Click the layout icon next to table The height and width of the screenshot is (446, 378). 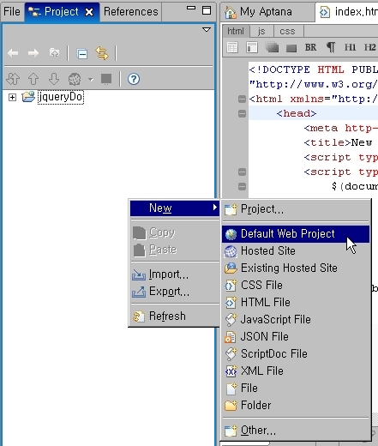pyautogui.click(x=251, y=47)
